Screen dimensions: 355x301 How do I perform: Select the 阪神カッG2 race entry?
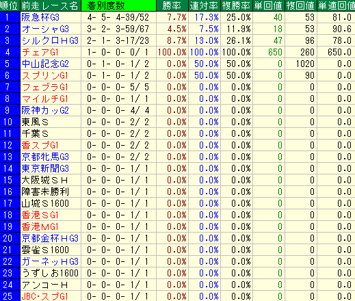[x=45, y=111]
